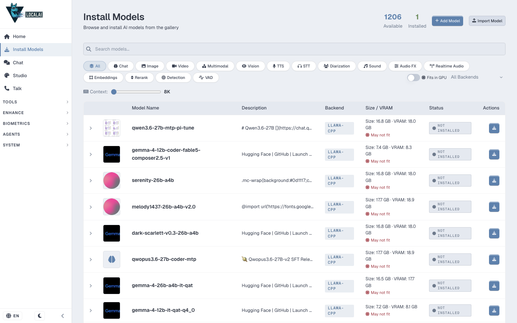The image size is (517, 323).
Task: Click the melody1437-26b-a4b-v2.0 model name
Action: (x=164, y=207)
